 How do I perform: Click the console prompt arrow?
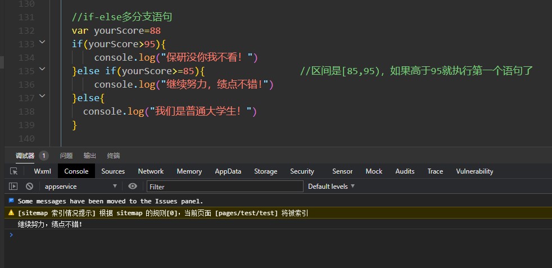11,235
